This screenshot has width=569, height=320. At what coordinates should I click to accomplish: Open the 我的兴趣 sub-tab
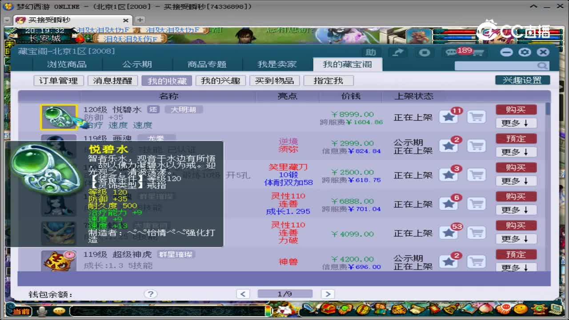(x=220, y=81)
